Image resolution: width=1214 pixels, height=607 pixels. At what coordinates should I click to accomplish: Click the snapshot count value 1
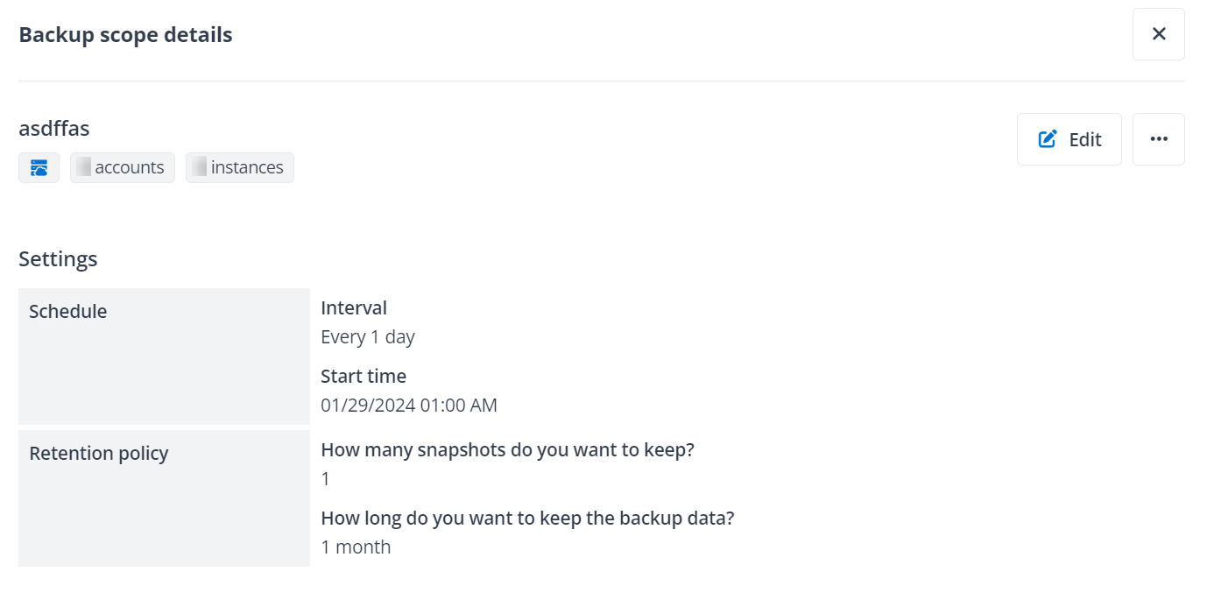pos(326,478)
